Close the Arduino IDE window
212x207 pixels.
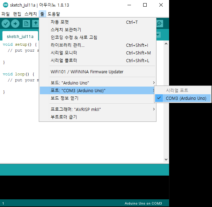(x=161, y=5)
